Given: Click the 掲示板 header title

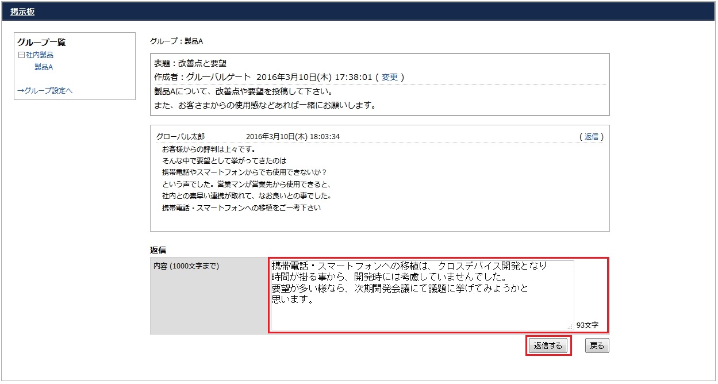Looking at the screenshot, I should (22, 11).
